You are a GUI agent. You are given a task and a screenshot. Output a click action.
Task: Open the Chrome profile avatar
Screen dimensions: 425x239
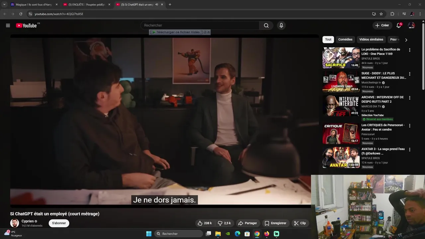[x=412, y=14]
